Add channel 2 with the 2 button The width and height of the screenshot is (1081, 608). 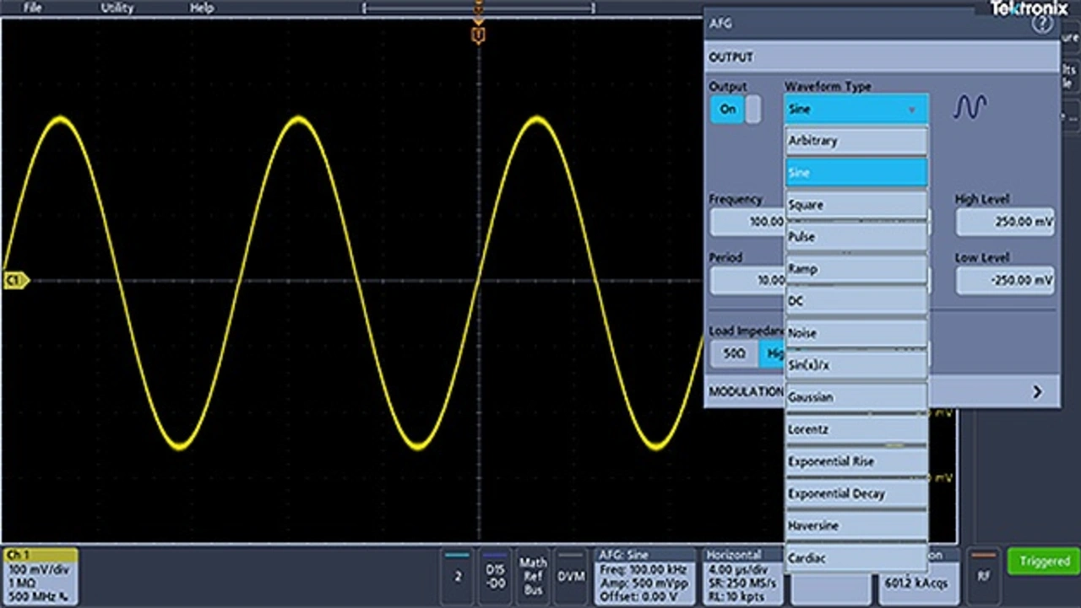(457, 576)
